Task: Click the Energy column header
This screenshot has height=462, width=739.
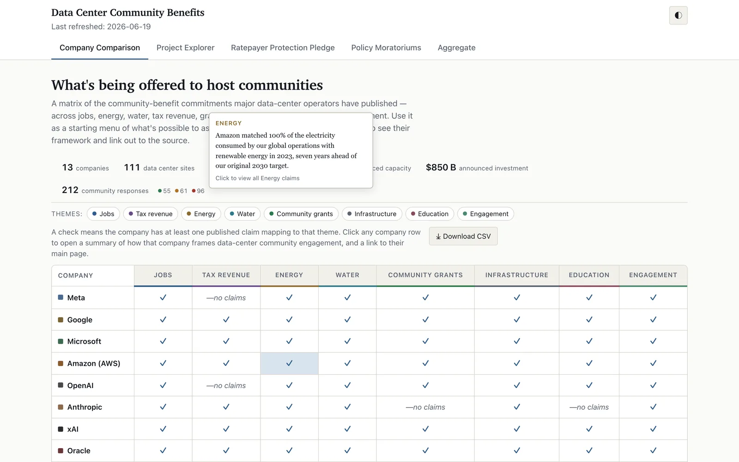Action: click(x=289, y=275)
